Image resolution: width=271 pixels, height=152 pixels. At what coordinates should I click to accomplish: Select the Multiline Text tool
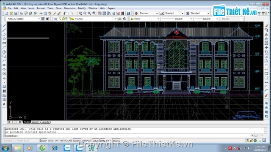(x=4, y=104)
